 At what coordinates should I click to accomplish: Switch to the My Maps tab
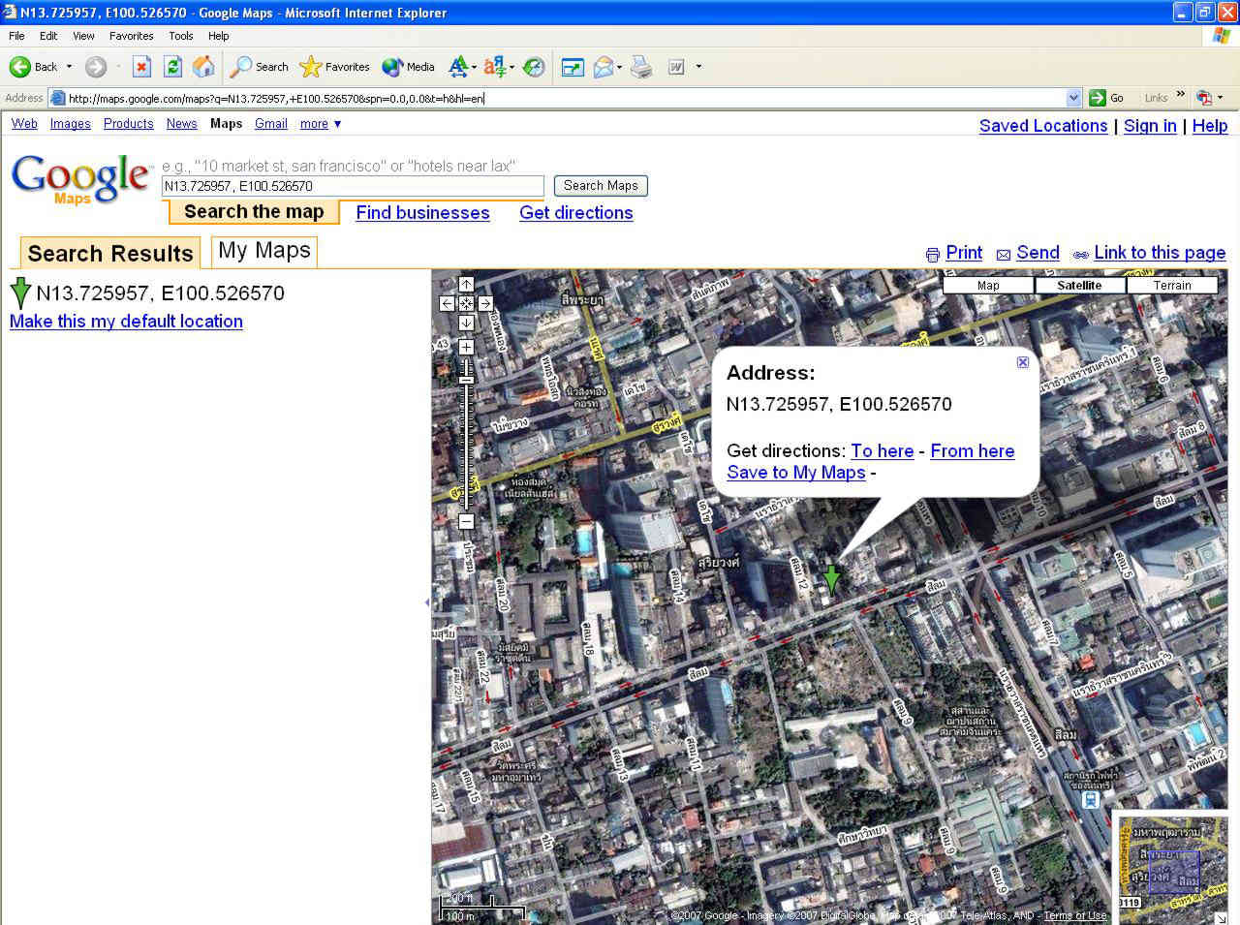coord(264,251)
